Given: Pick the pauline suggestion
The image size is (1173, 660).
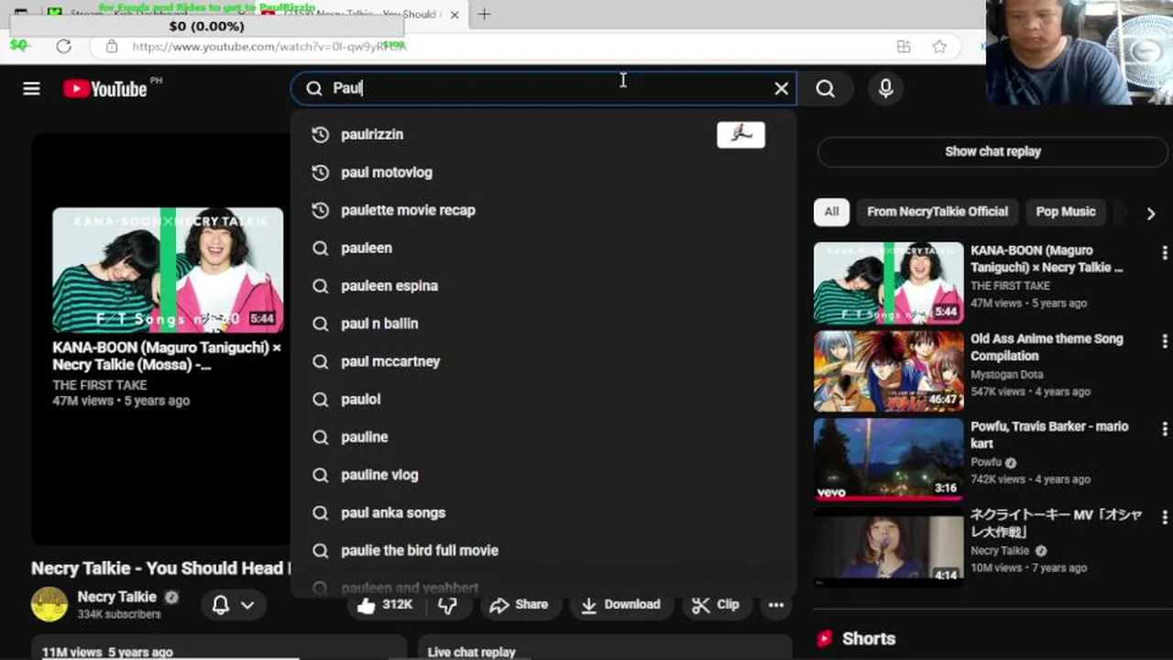Looking at the screenshot, I should [x=543, y=437].
